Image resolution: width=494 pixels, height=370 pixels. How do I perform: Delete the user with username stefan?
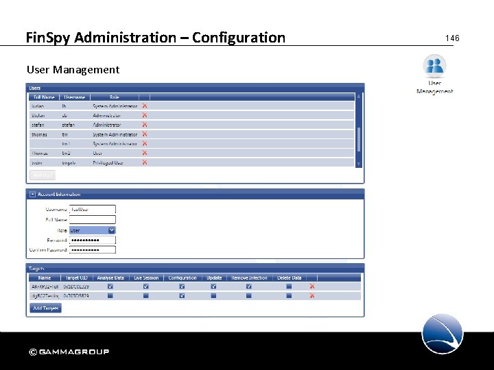point(145,125)
